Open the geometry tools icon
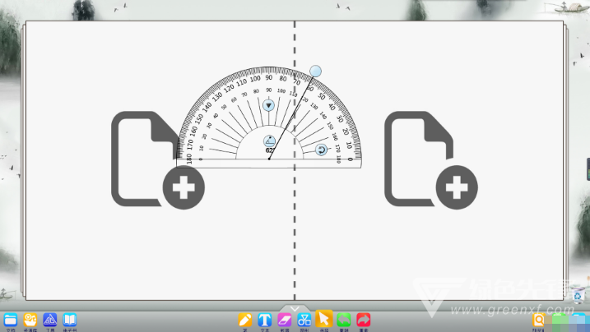Image resolution: width=590 pixels, height=332 pixels. point(49,320)
